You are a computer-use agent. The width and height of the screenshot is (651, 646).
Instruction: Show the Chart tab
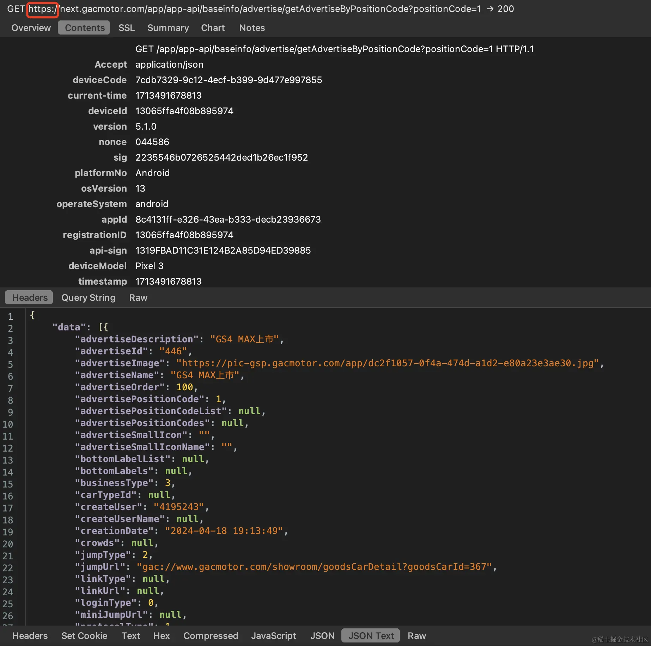coord(213,28)
